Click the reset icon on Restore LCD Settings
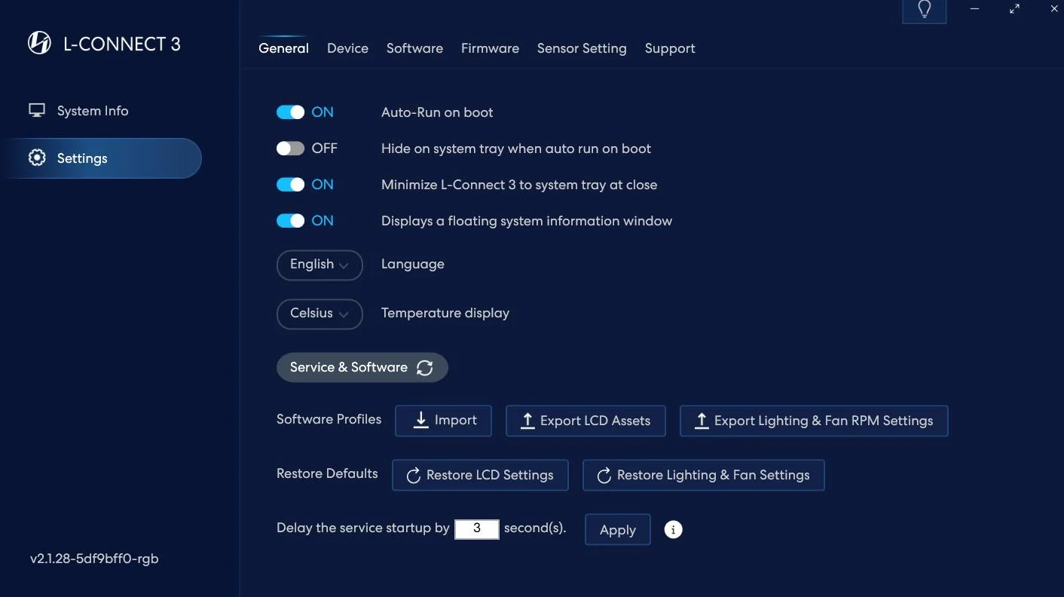1064x597 pixels. (413, 476)
